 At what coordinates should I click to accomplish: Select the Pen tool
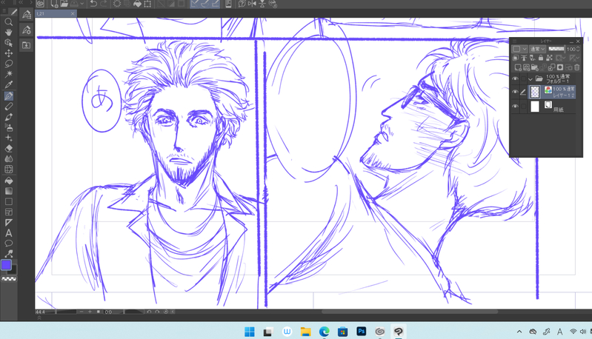pos(8,95)
